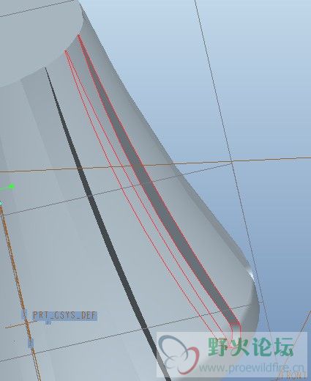Select the FRONT datum plane label

click(x=293, y=376)
